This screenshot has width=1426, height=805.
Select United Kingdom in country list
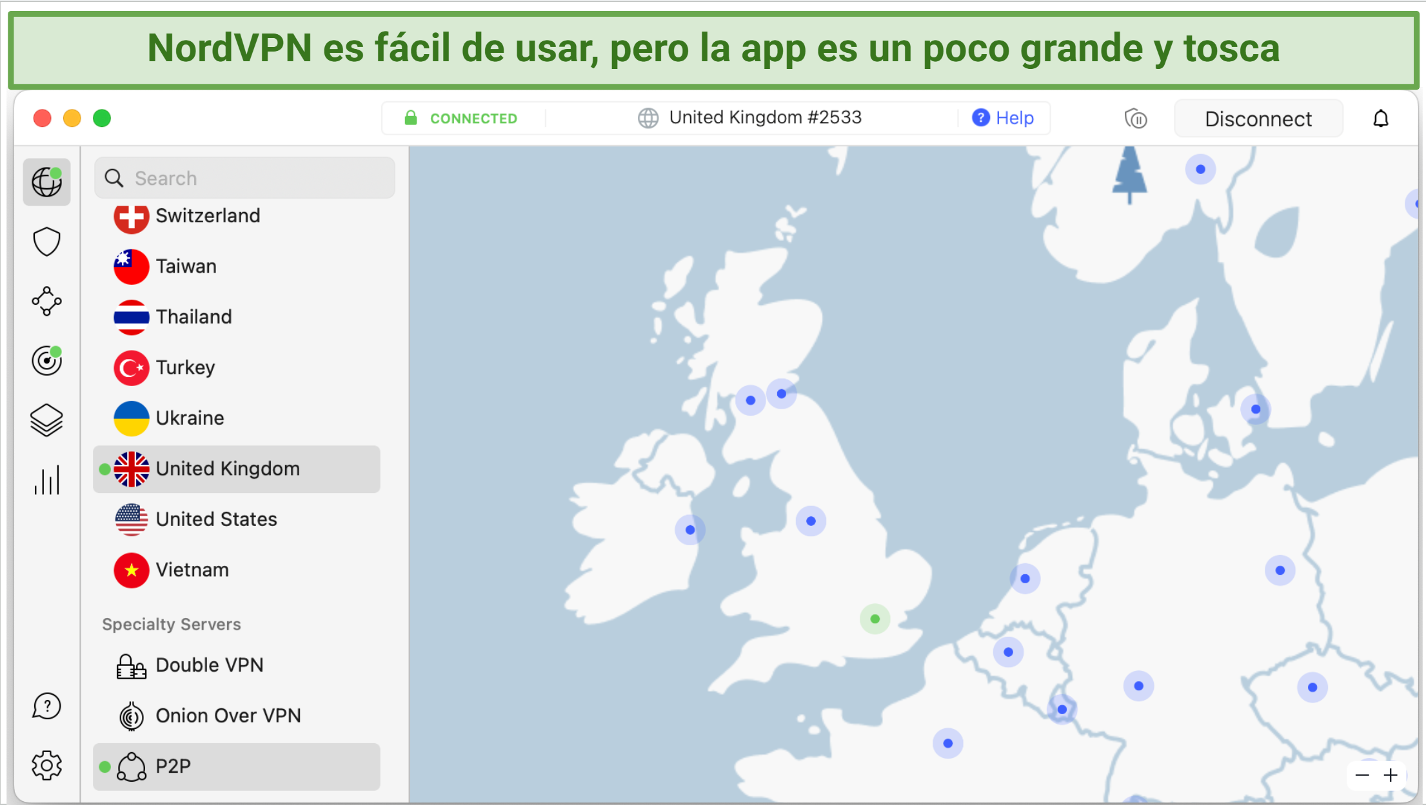[236, 469]
